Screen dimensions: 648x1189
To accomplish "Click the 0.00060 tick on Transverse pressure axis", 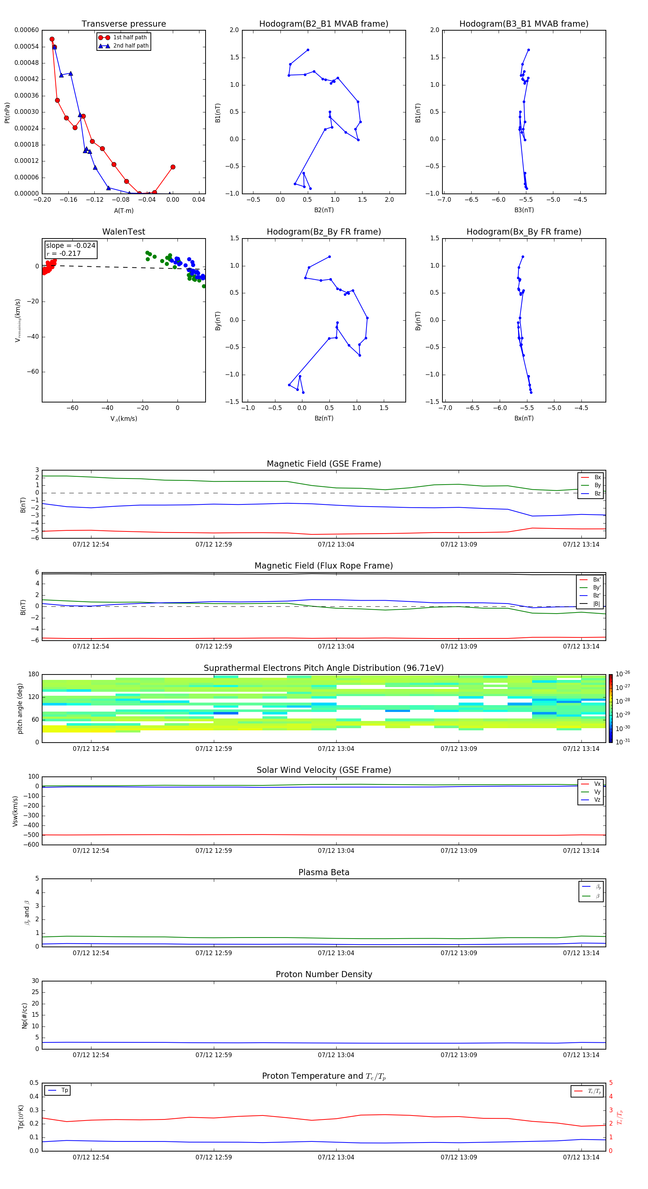I will coord(26,31).
